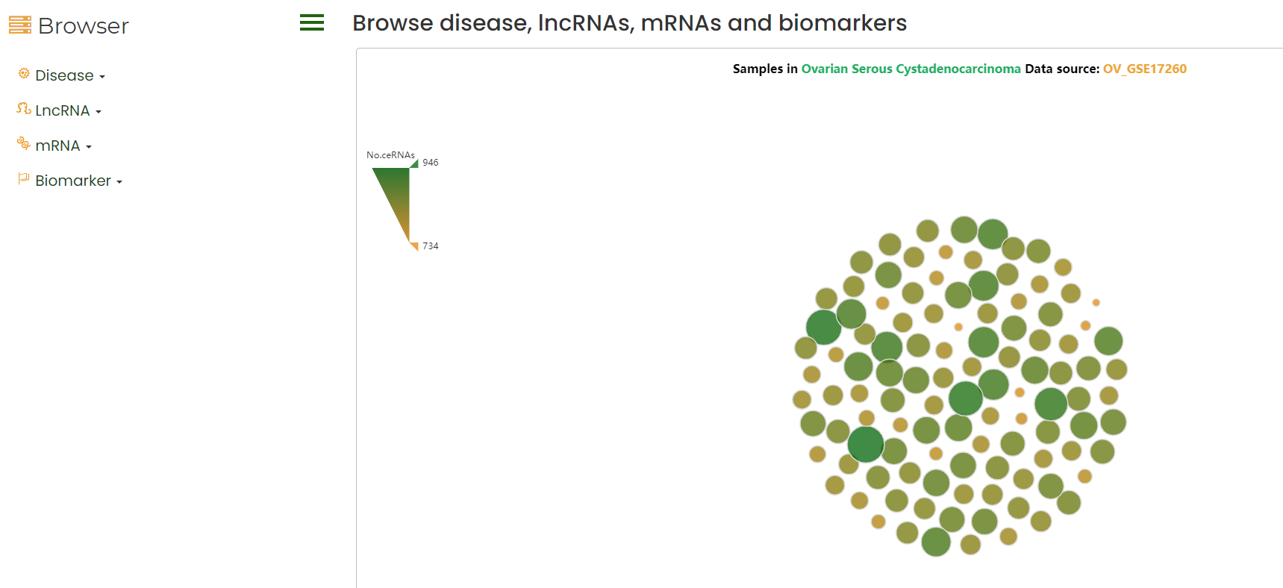Viewport: 1283px width, 588px height.
Task: Expand the LncRNA dropdown caret
Action: coord(99,112)
